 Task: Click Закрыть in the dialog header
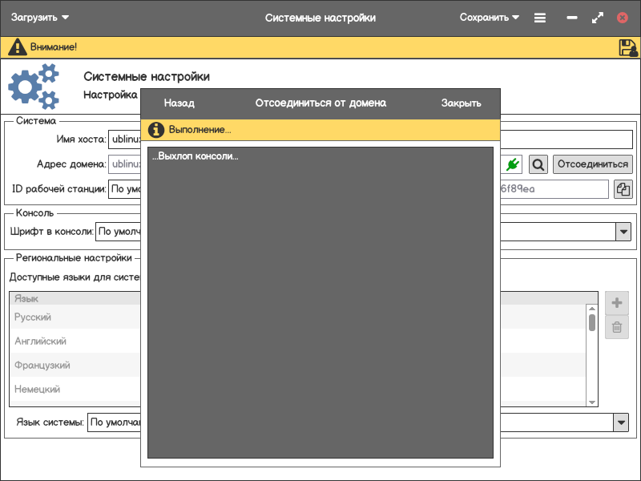(x=461, y=103)
